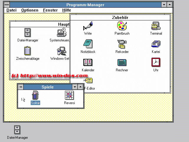Open the Notizblock notepad icon
This screenshot has height=142, width=189.
(88, 44)
